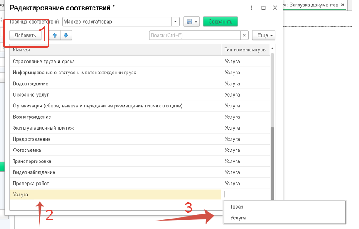Select the Информирование о статусе и местонахождении груза row
Image resolution: width=359 pixels, height=229 pixels.
point(140,73)
